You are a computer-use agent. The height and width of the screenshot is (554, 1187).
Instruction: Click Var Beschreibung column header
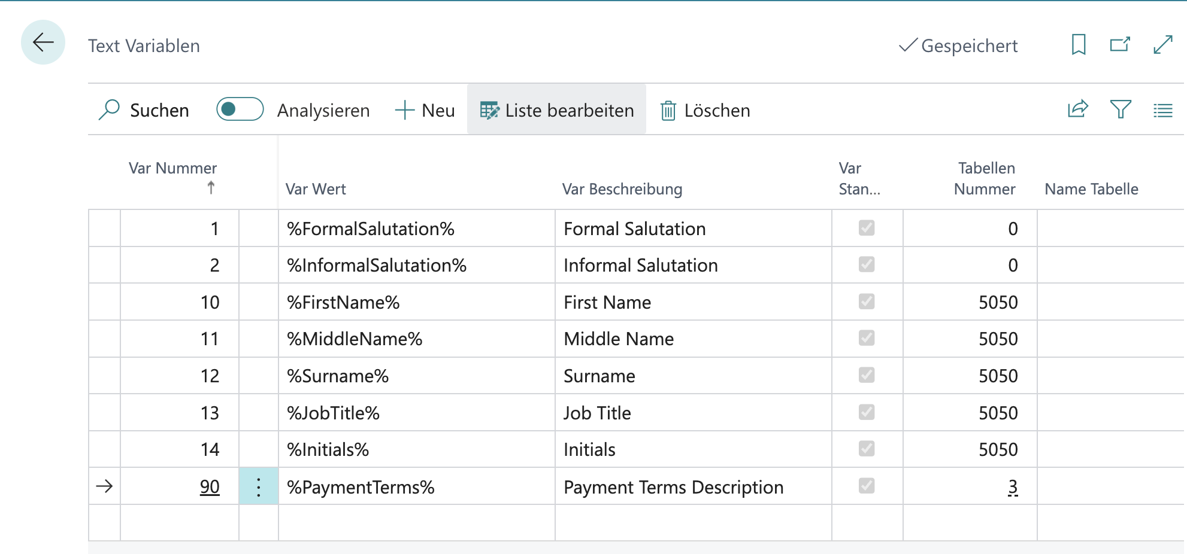pos(622,189)
